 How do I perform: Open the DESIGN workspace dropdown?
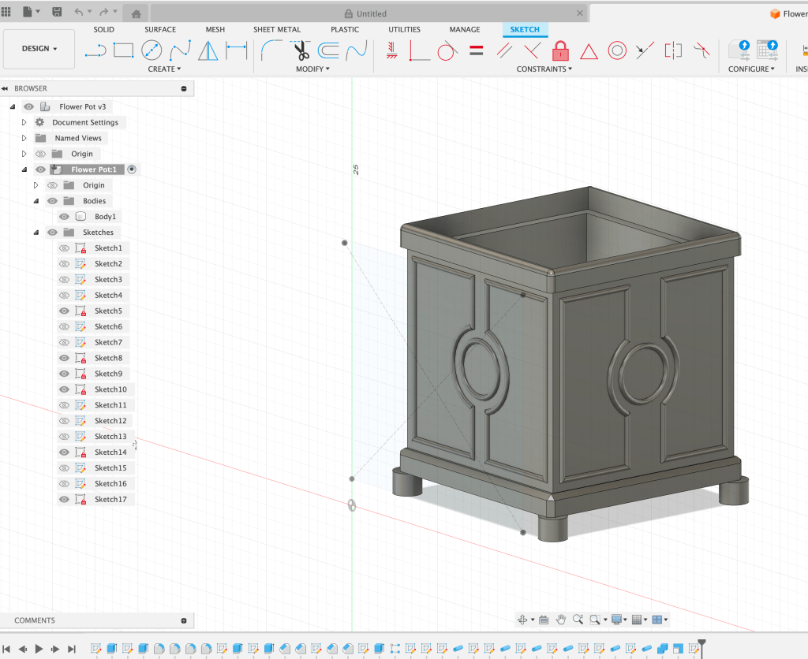pos(39,49)
